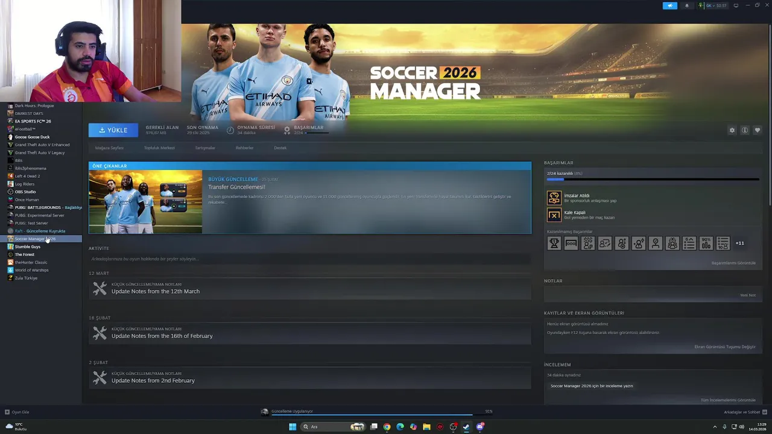The height and width of the screenshot is (434, 772).
Task: Open Update Notes from the 12th March
Action: (156, 291)
